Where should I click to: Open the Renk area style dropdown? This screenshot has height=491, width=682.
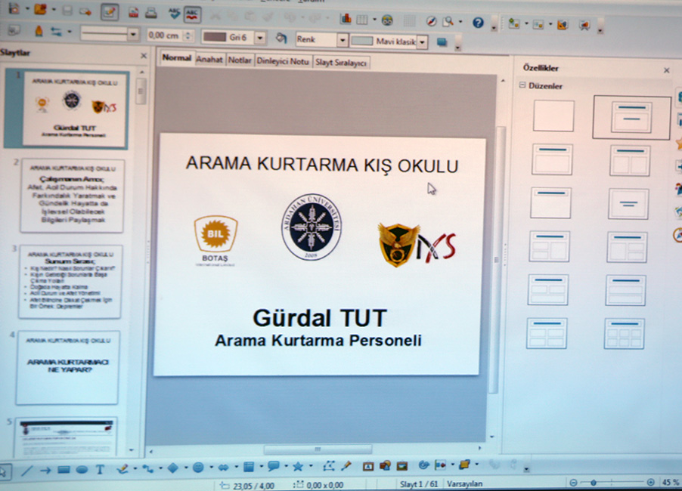pos(343,40)
